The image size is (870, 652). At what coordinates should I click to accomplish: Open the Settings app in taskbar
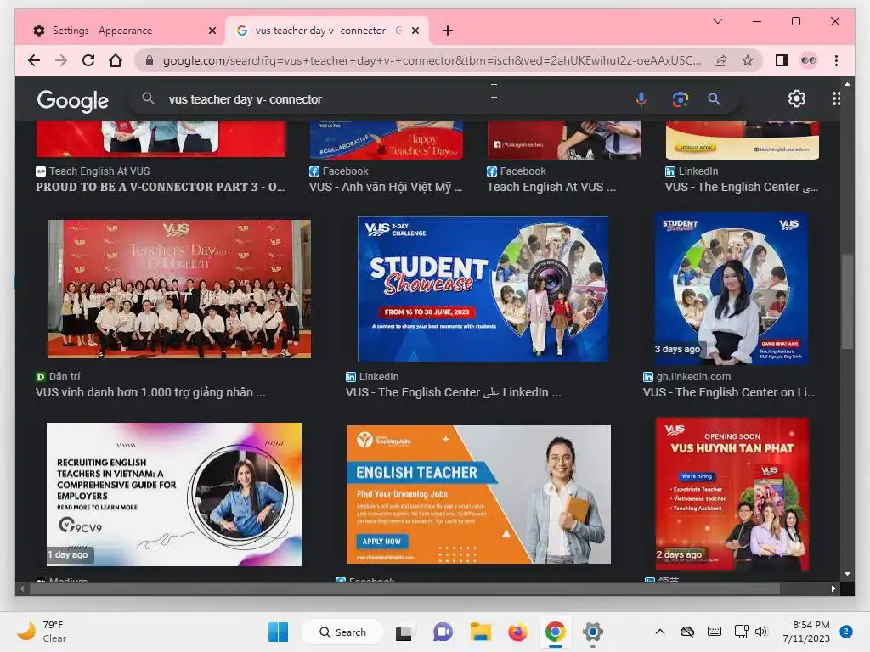click(x=592, y=632)
